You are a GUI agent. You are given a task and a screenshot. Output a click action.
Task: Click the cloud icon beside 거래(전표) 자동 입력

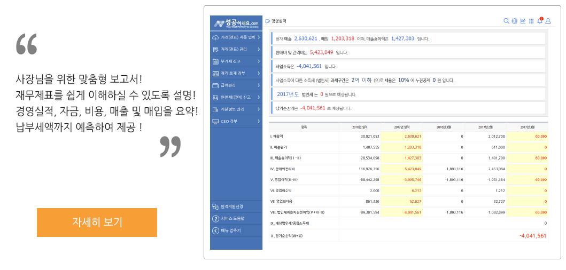point(215,37)
